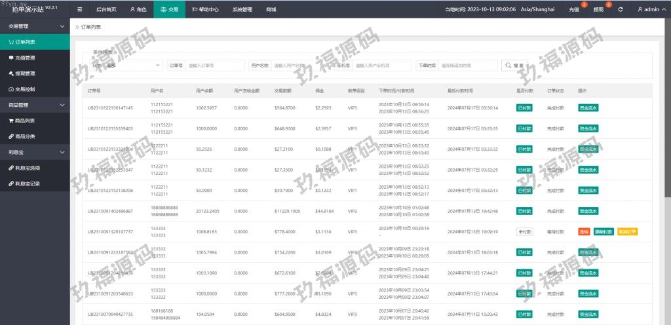671x325 pixels.
Task: Open 利息宝记录 in the sidebar
Action: tap(28, 183)
